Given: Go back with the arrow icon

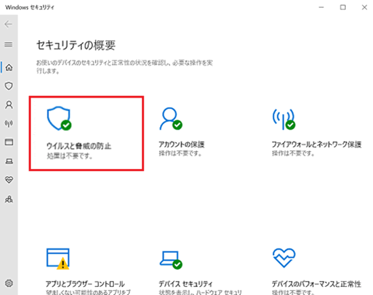Looking at the screenshot, I should click(8, 24).
